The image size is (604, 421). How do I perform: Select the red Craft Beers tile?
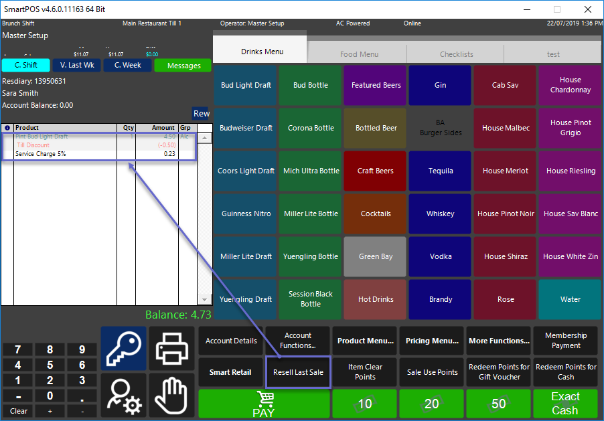(x=376, y=171)
